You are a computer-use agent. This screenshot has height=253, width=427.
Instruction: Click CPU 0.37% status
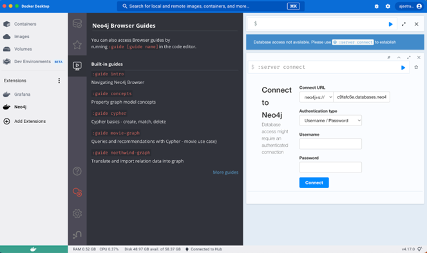(109, 249)
